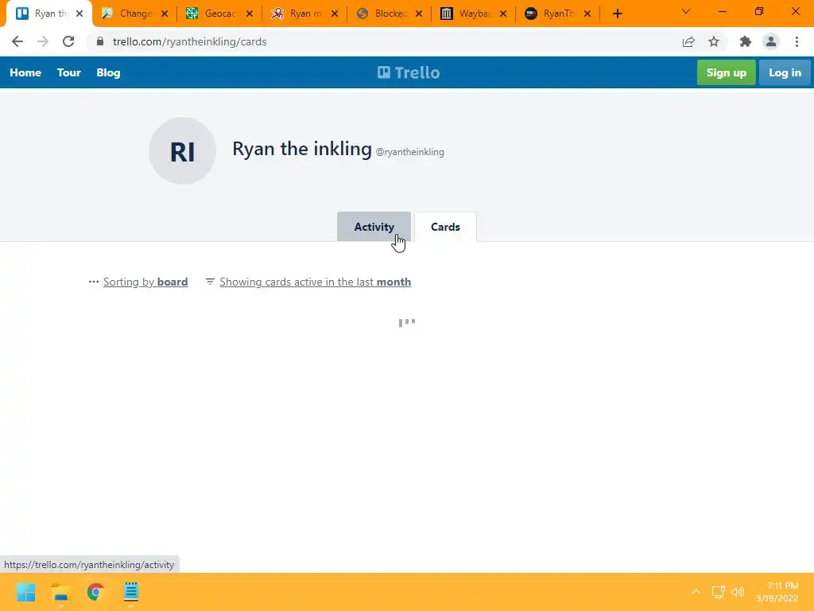Open File Explorer from the taskbar
The image size is (814, 611).
click(60, 592)
